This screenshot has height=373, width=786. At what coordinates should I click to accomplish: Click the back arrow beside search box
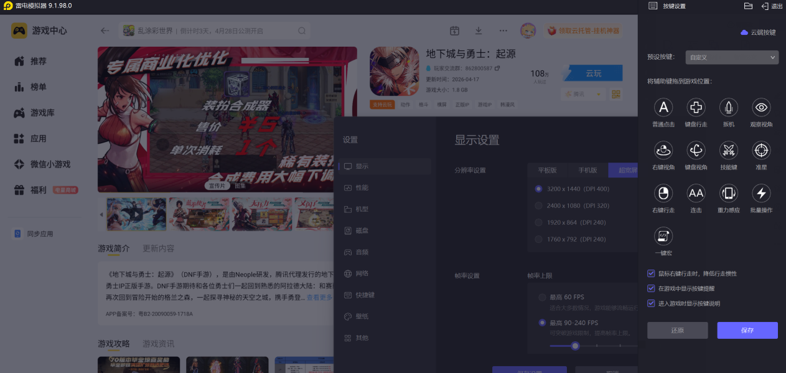[105, 31]
